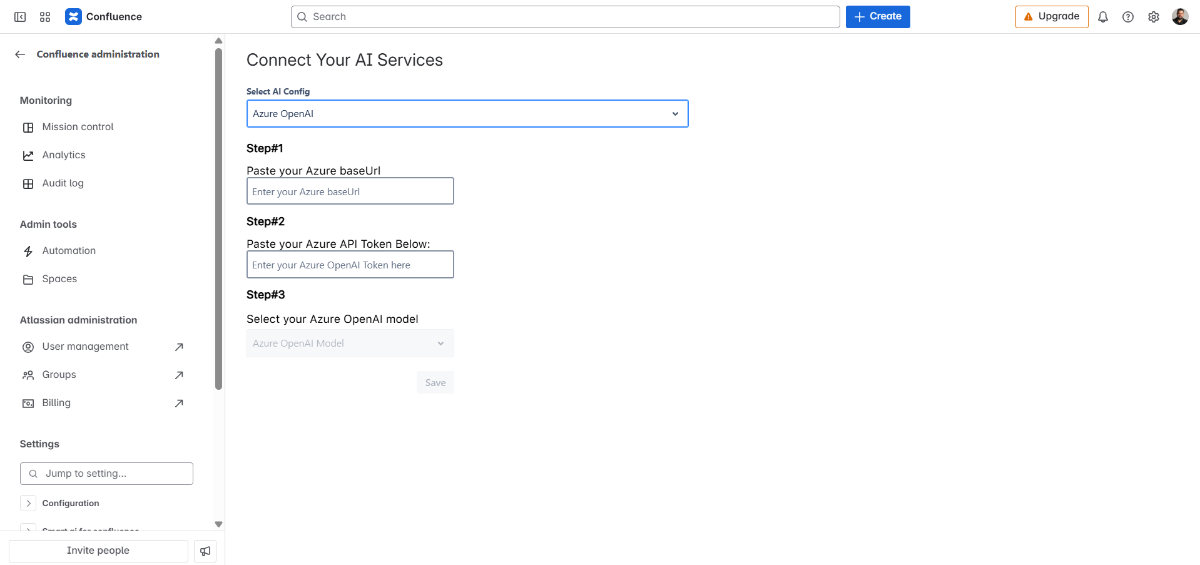Open the Automation admin tool
Viewport: 1200px width, 565px height.
(69, 251)
